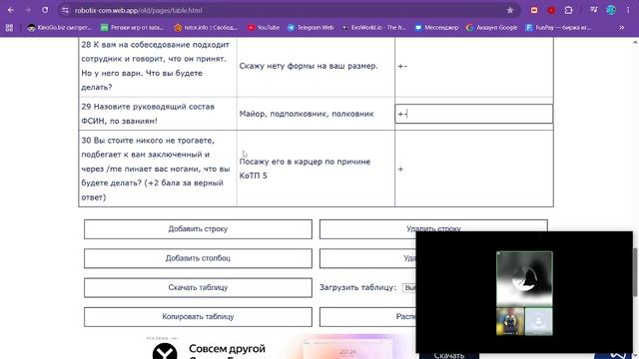Click the answer Скажу нету формы на ваш размер

pyautogui.click(x=309, y=66)
